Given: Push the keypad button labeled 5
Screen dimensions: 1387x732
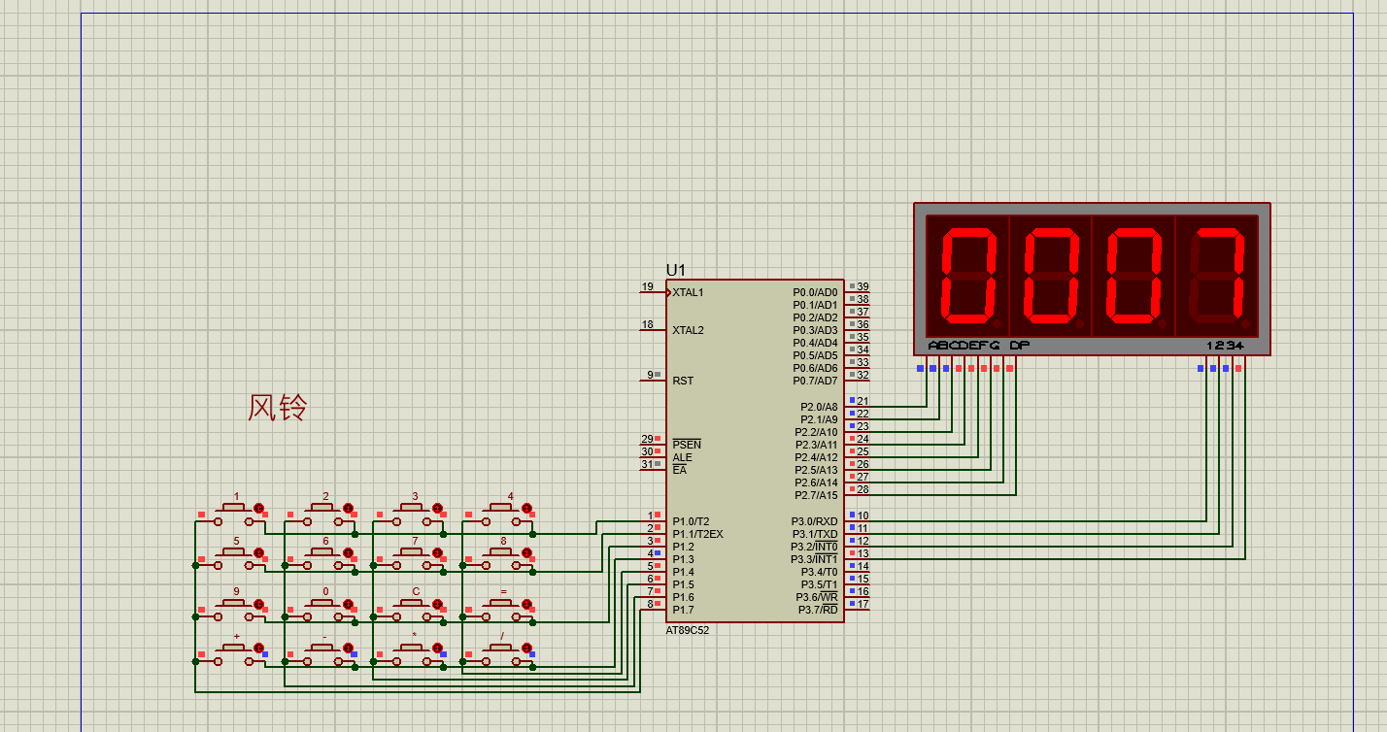Looking at the screenshot, I should click(233, 553).
